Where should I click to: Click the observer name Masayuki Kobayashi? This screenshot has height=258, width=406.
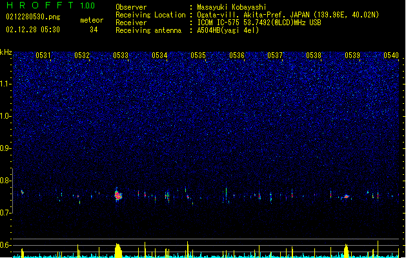[x=232, y=7]
